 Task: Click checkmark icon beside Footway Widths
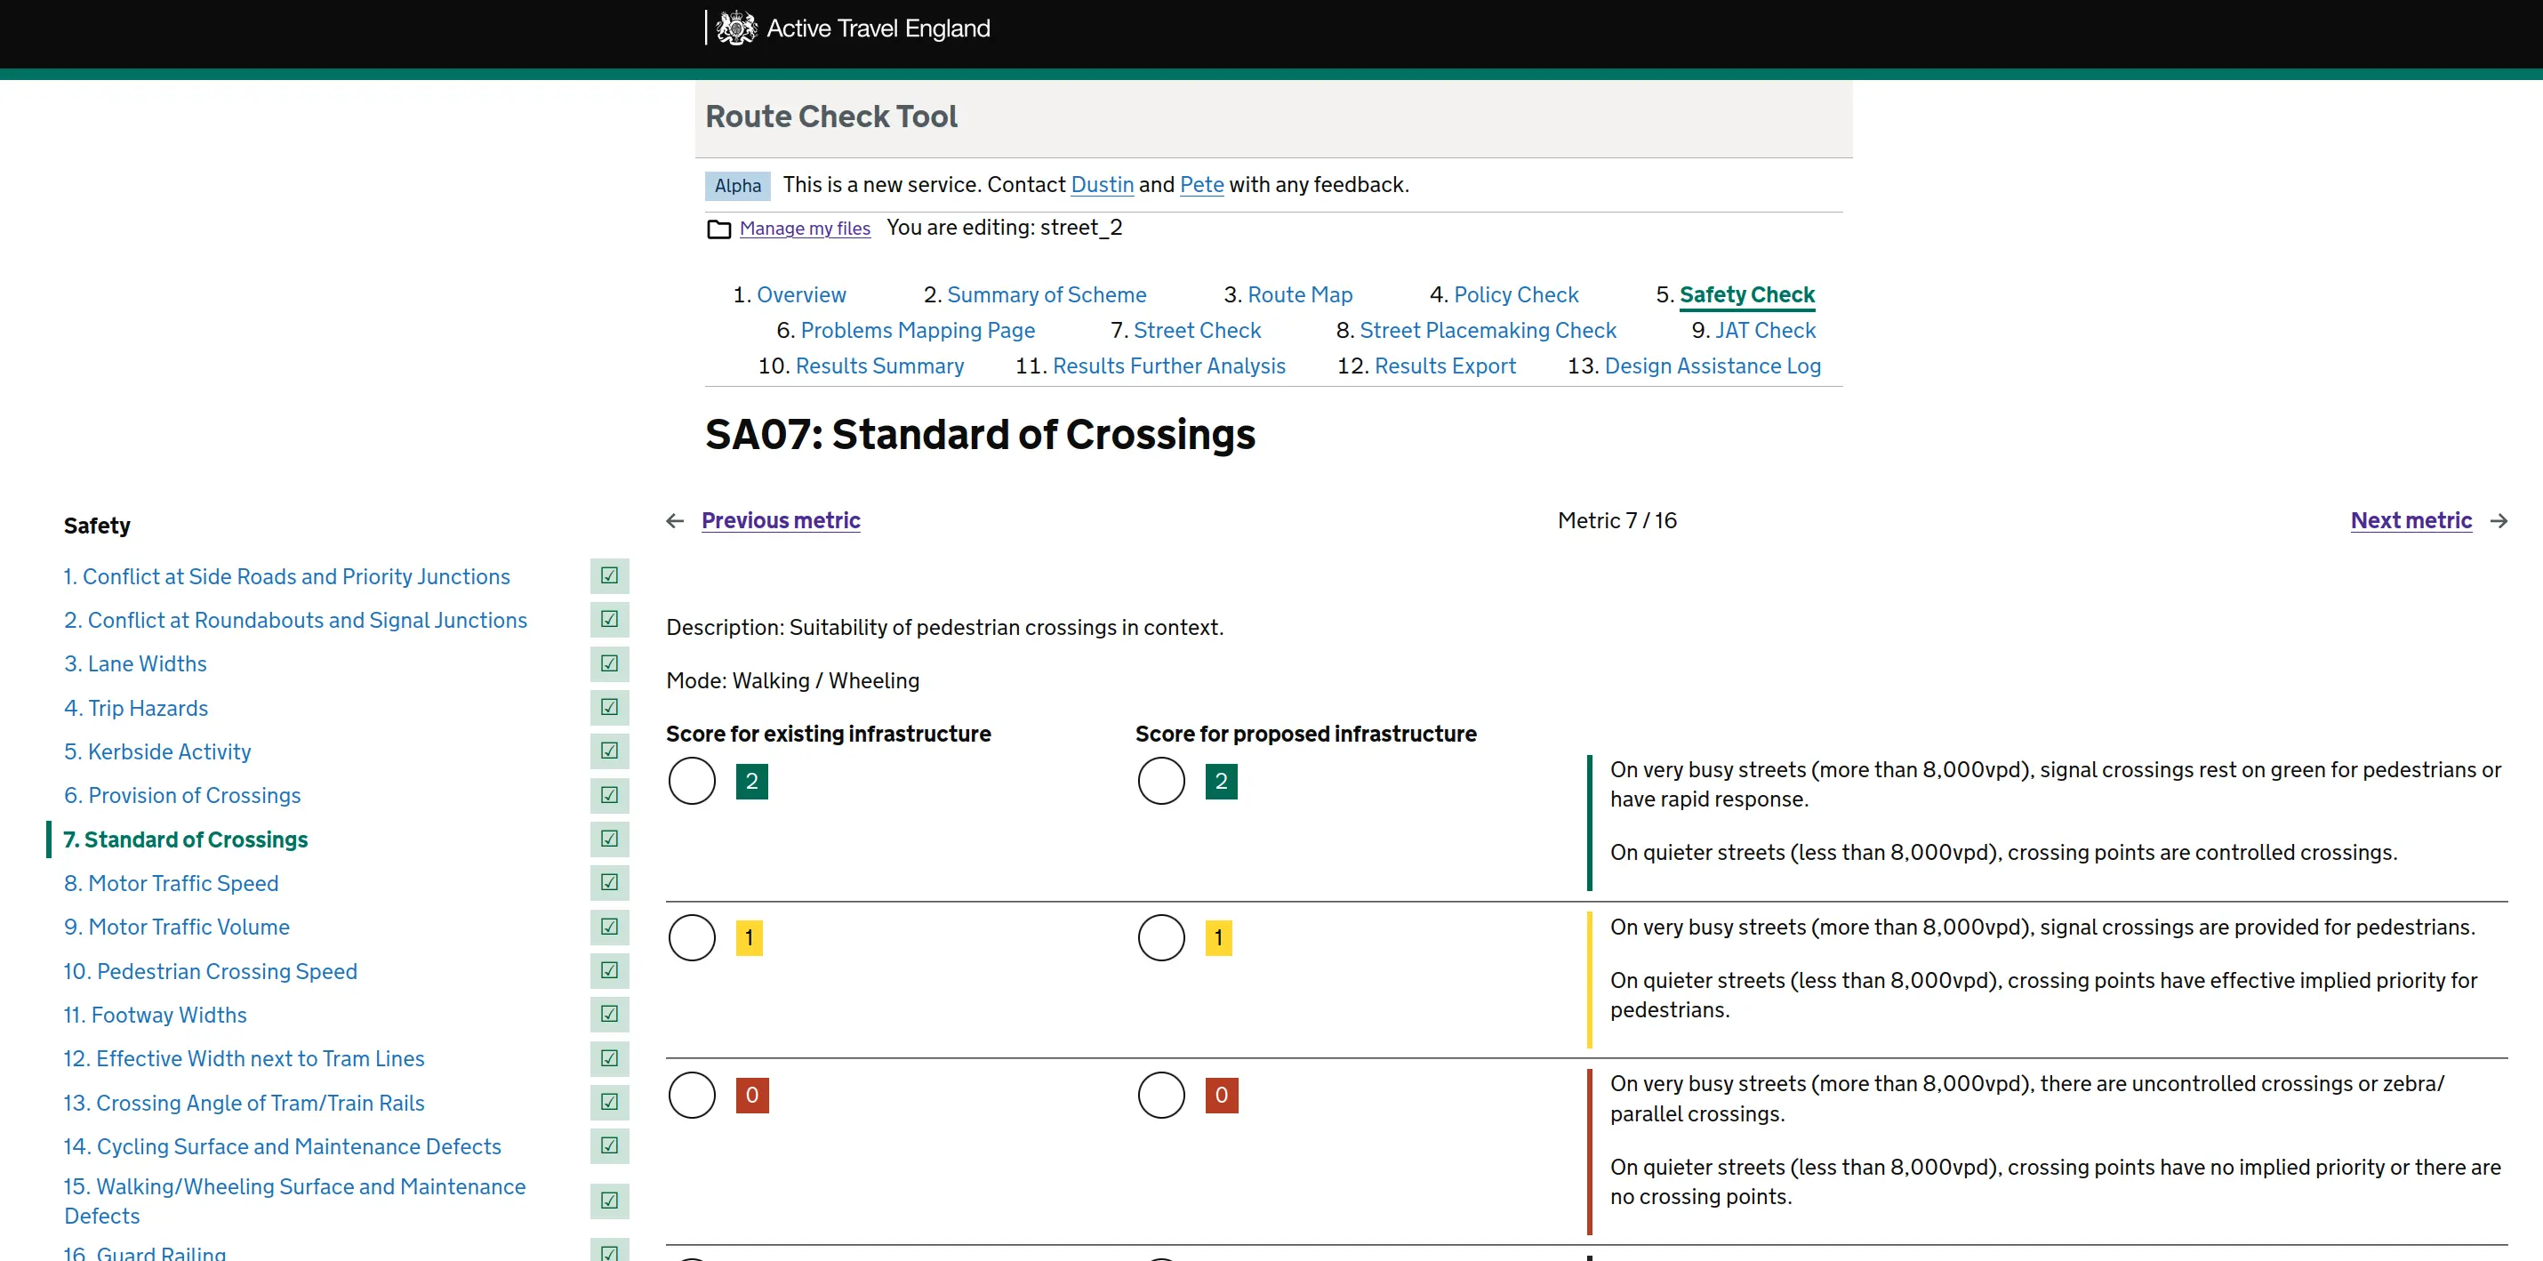(x=609, y=1014)
